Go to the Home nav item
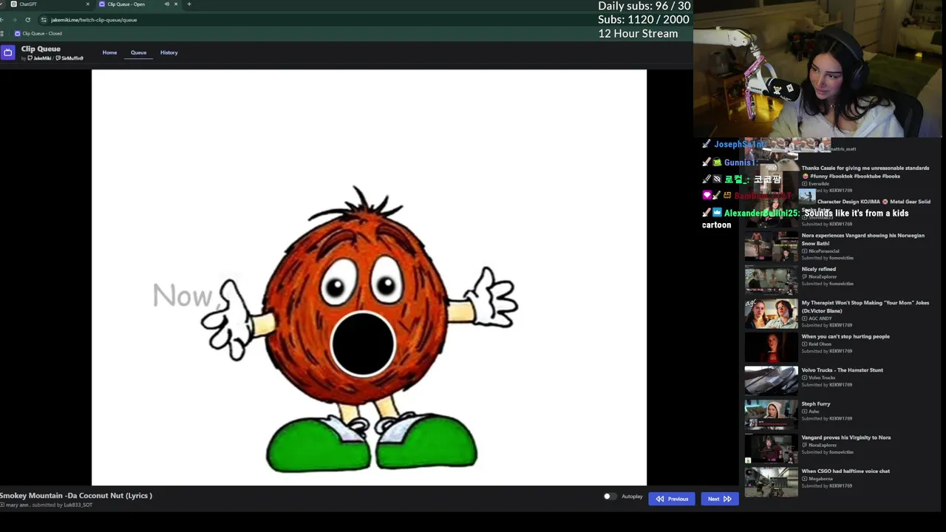Image resolution: width=946 pixels, height=532 pixels. 109,52
